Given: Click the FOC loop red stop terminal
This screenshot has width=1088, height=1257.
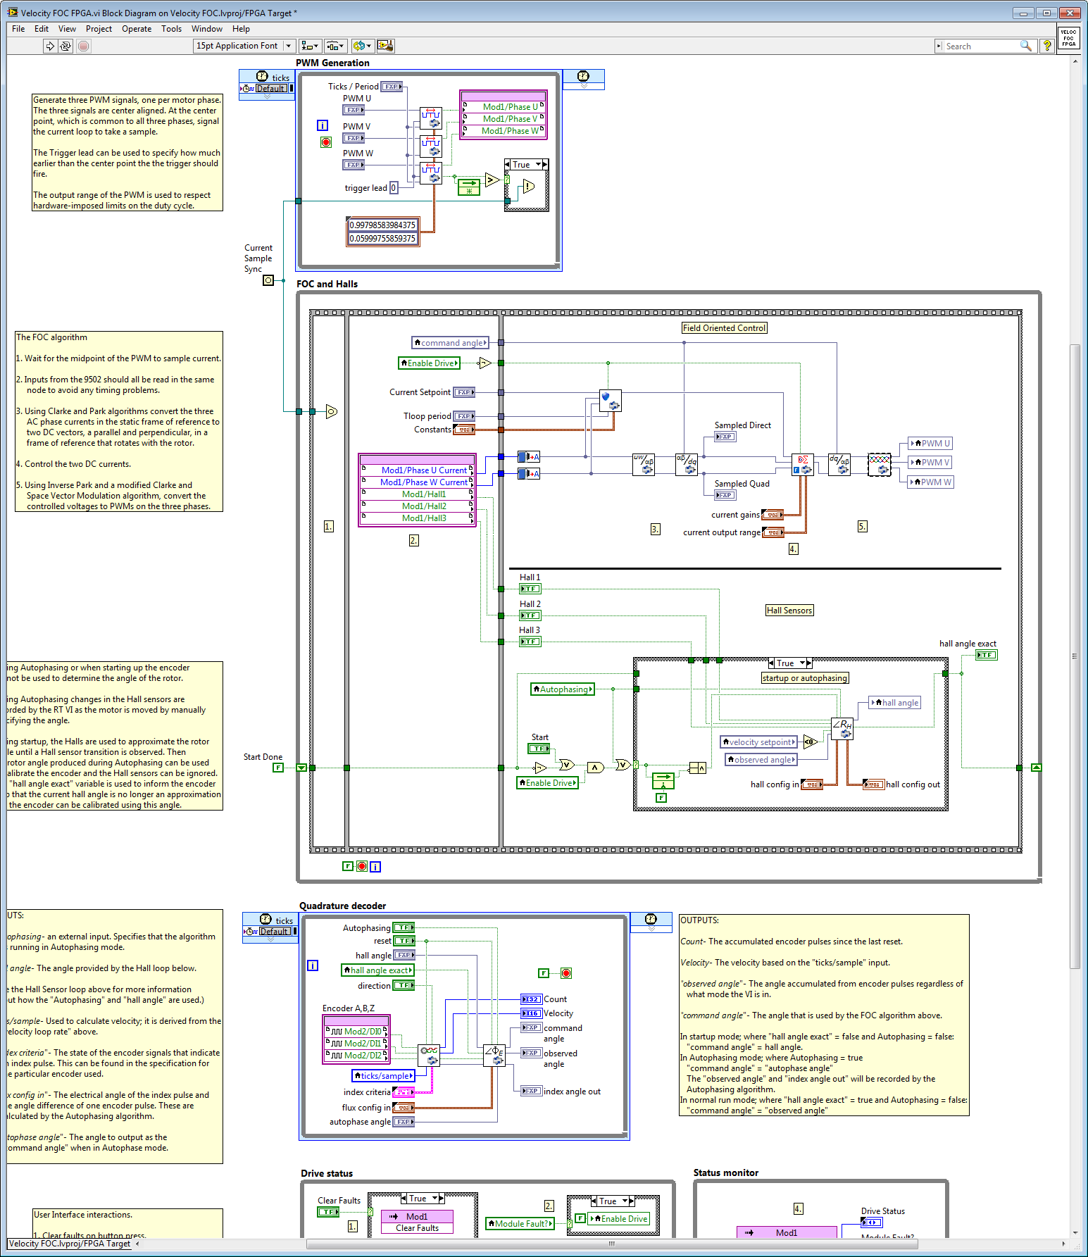Looking at the screenshot, I should [x=362, y=866].
